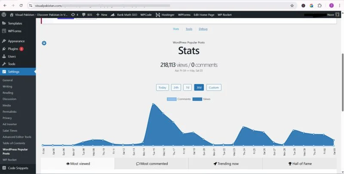The image size is (344, 174).
Task: Click the plus New content item
Action: point(101,15)
